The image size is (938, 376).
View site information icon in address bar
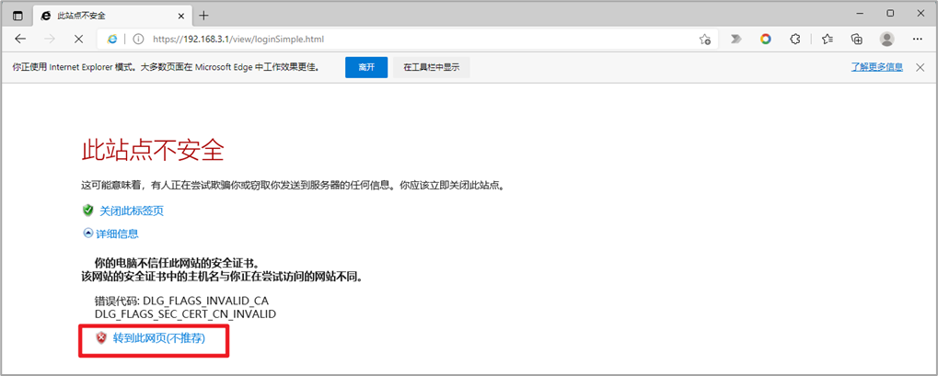click(x=138, y=40)
